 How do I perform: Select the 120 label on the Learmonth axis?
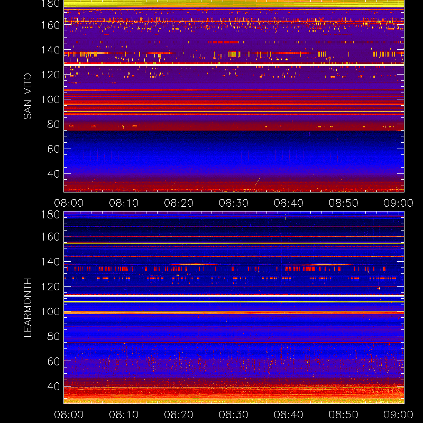pos(50,287)
